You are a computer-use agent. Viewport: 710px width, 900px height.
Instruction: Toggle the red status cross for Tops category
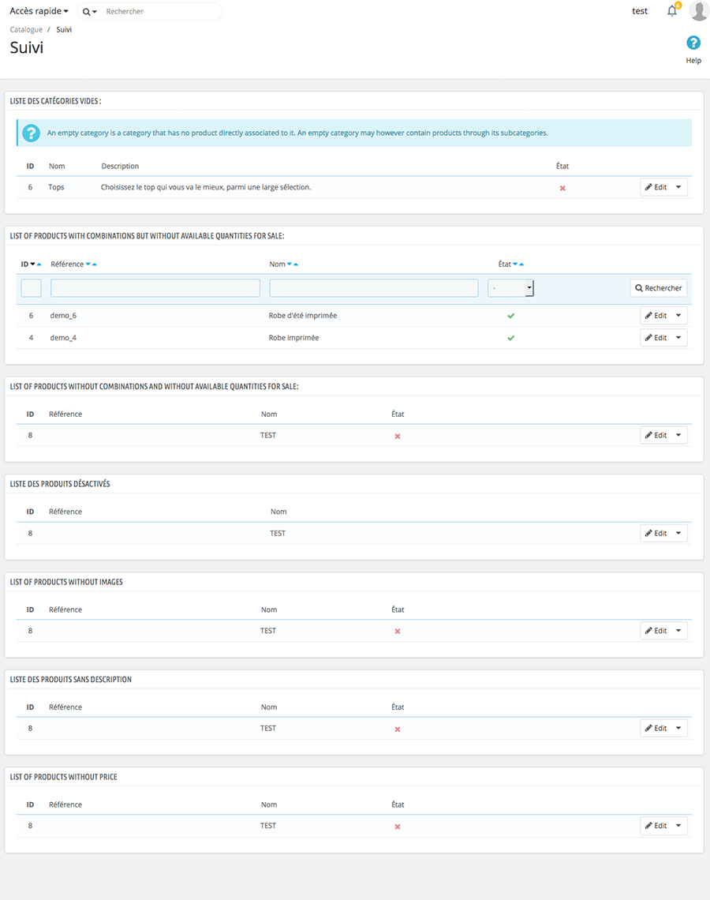click(x=562, y=188)
